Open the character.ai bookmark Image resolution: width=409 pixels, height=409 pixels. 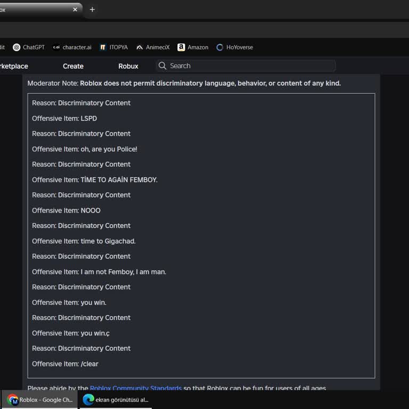[72, 47]
